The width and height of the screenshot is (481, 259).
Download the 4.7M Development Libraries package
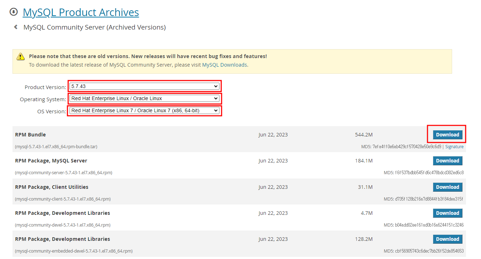pyautogui.click(x=447, y=213)
